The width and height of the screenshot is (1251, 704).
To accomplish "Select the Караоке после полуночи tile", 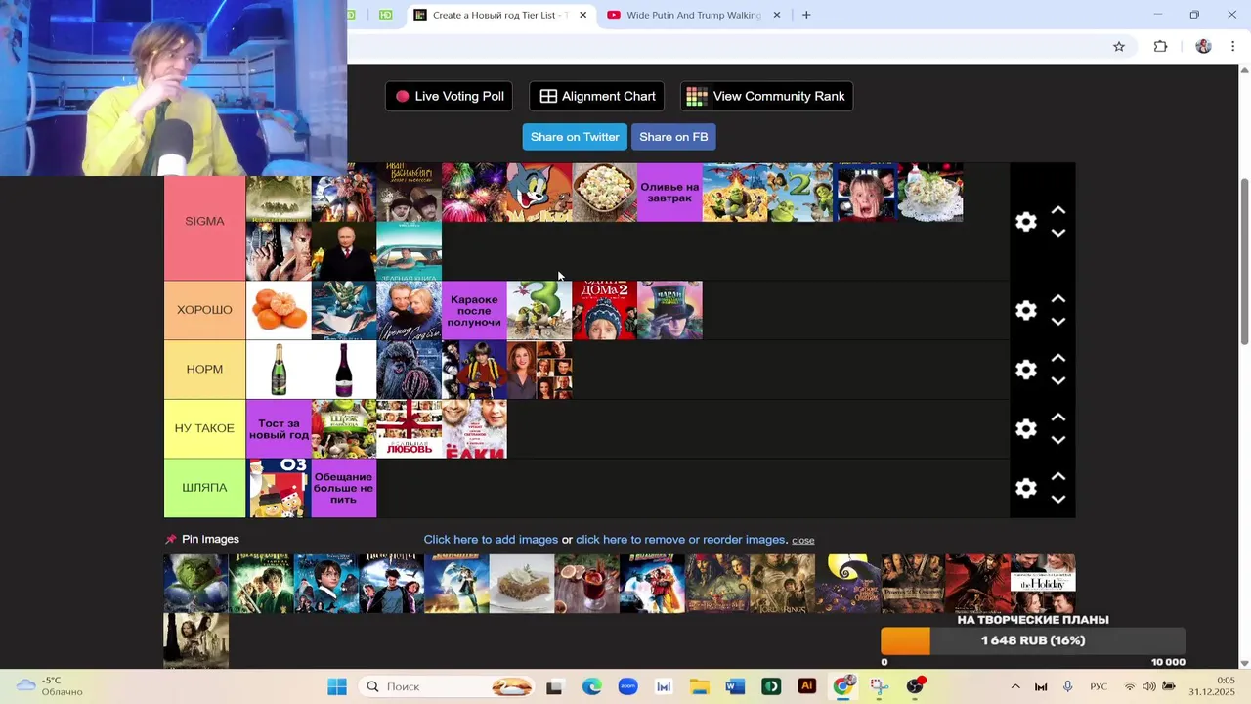I will pos(474,310).
